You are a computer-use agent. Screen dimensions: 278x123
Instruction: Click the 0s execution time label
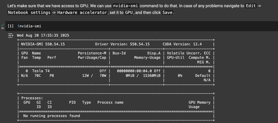pos(3,28)
